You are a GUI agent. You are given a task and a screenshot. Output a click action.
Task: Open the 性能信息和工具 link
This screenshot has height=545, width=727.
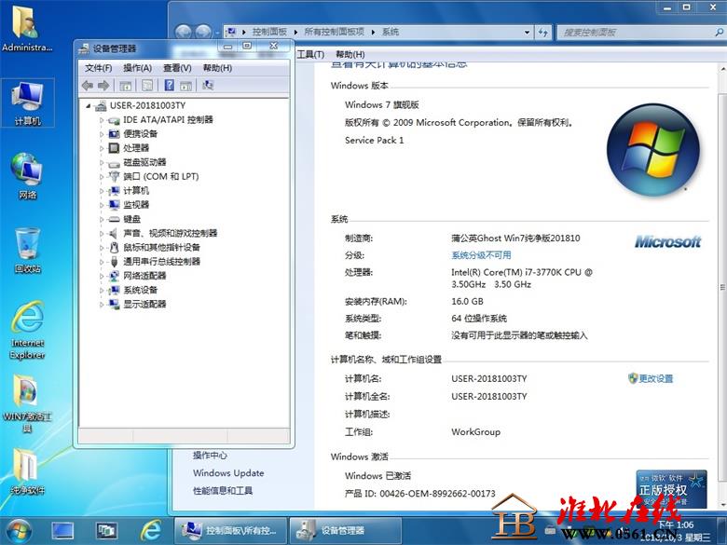pyautogui.click(x=223, y=491)
